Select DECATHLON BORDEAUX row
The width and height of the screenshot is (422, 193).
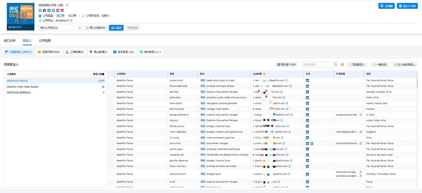[x=55, y=92]
